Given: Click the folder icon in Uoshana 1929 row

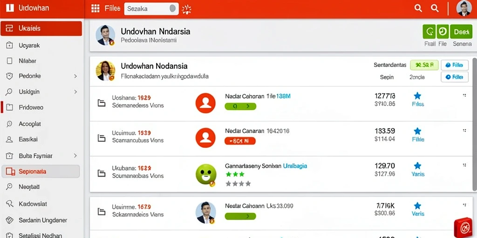Looking at the screenshot, I should [101, 103].
